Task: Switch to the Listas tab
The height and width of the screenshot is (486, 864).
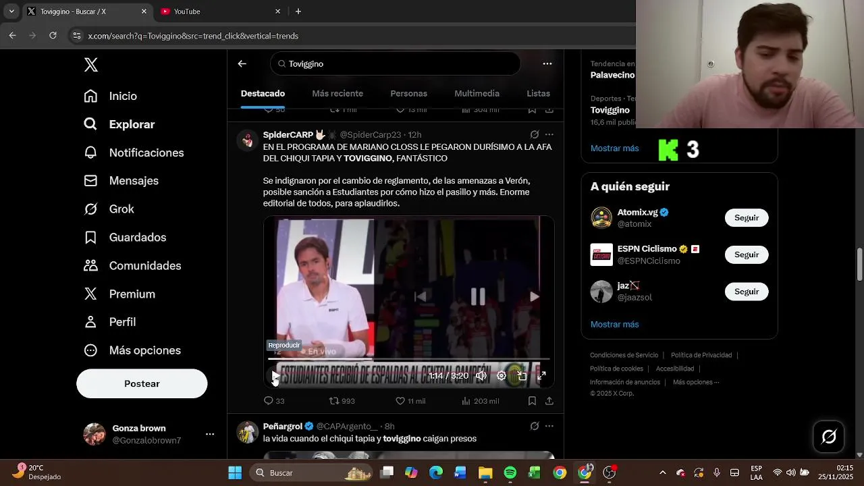Action: 538,93
